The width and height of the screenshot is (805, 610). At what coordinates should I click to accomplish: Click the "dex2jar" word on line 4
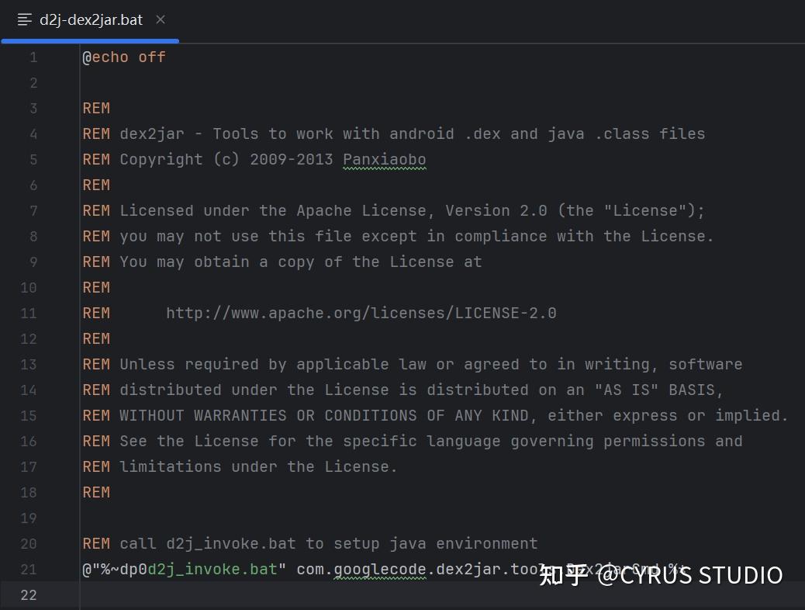(x=152, y=133)
